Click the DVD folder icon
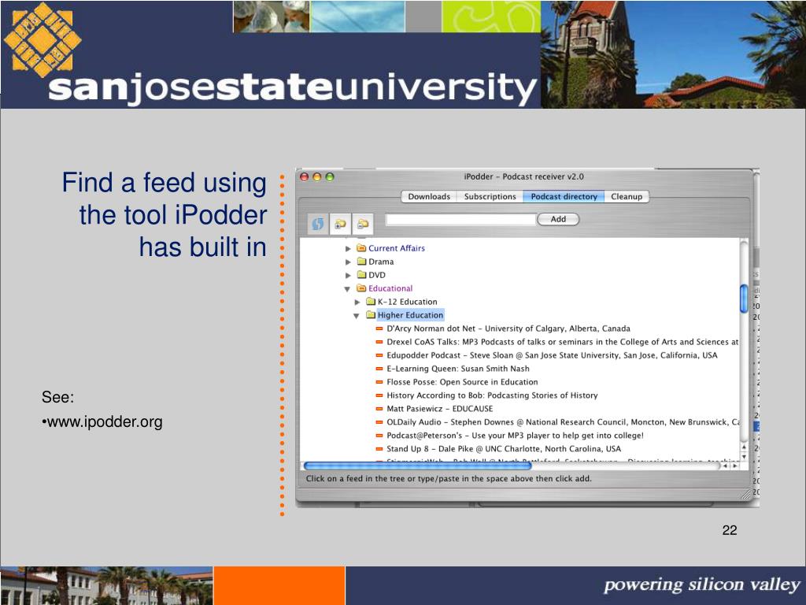This screenshot has width=806, height=605. tap(361, 275)
